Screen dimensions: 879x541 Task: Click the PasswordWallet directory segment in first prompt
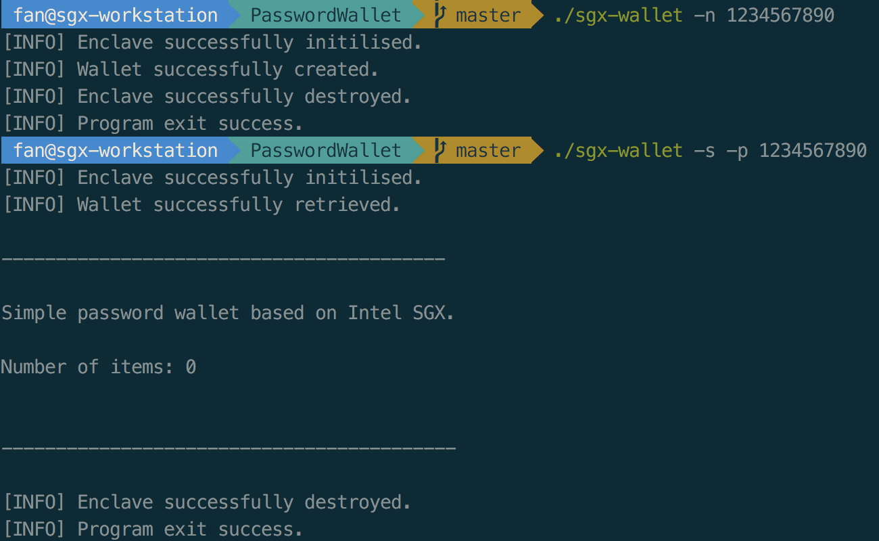pos(326,15)
